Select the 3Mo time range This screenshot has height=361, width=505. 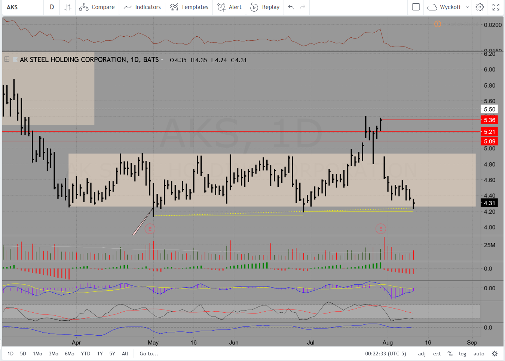coord(53,354)
